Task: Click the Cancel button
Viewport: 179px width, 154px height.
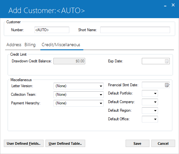Action: click(x=163, y=143)
